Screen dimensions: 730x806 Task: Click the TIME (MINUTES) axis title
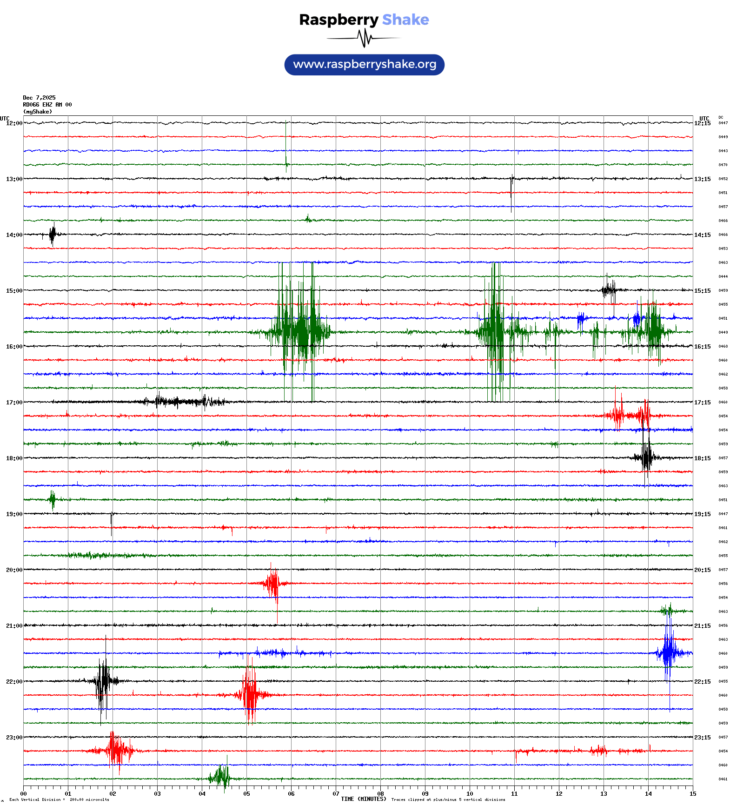coord(363,799)
